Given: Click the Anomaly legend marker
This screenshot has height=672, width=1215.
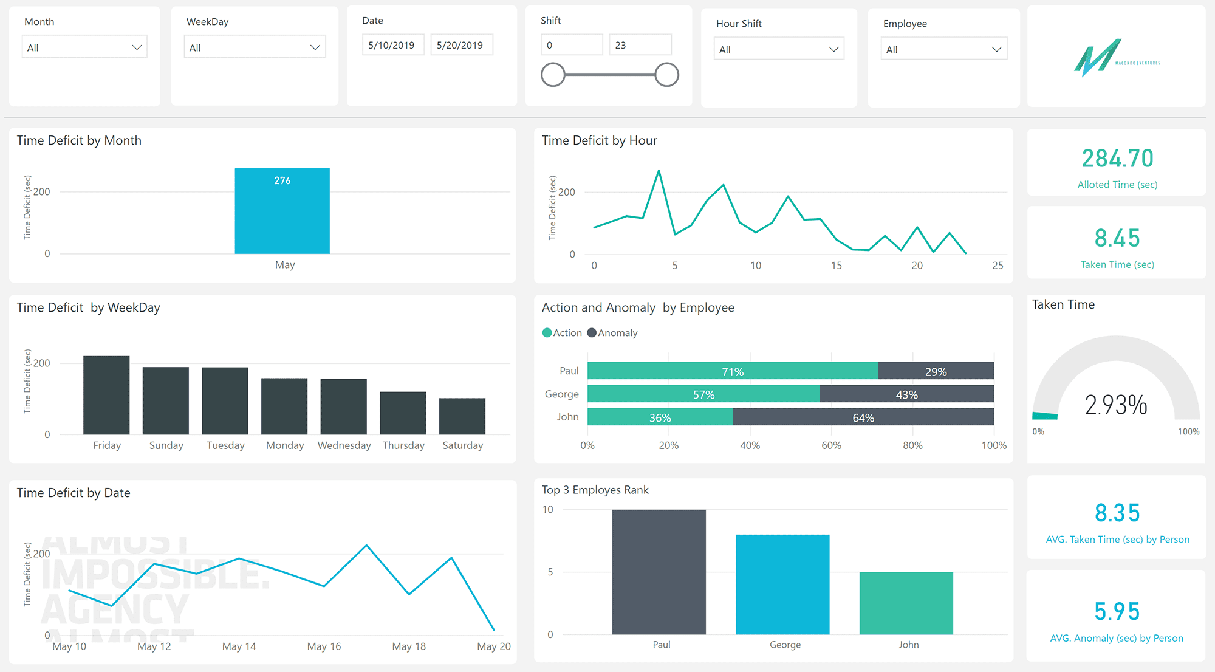Looking at the screenshot, I should pos(592,333).
